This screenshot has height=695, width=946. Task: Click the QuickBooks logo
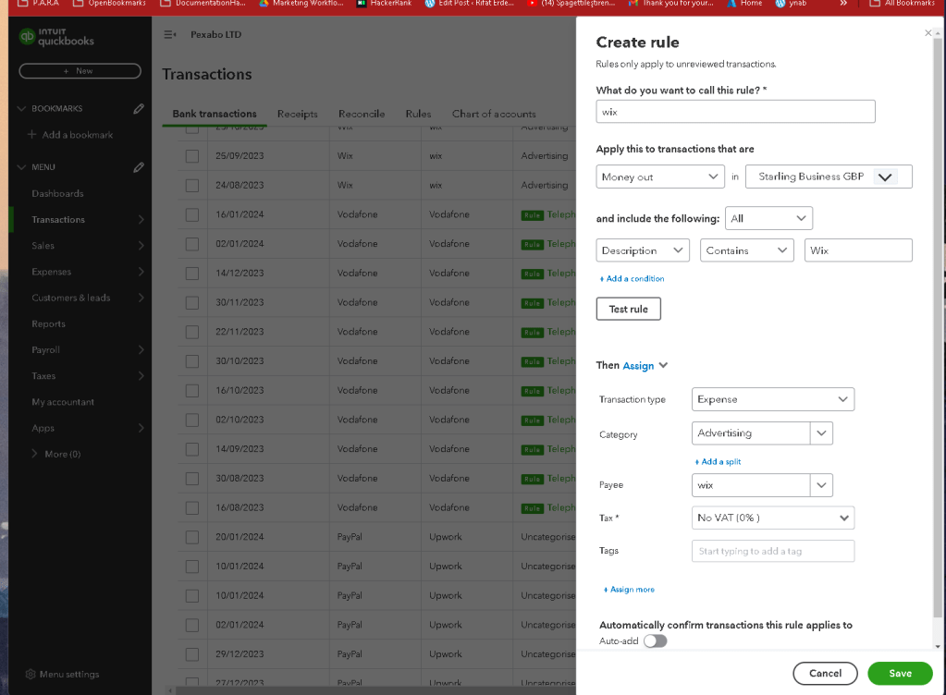[56, 37]
